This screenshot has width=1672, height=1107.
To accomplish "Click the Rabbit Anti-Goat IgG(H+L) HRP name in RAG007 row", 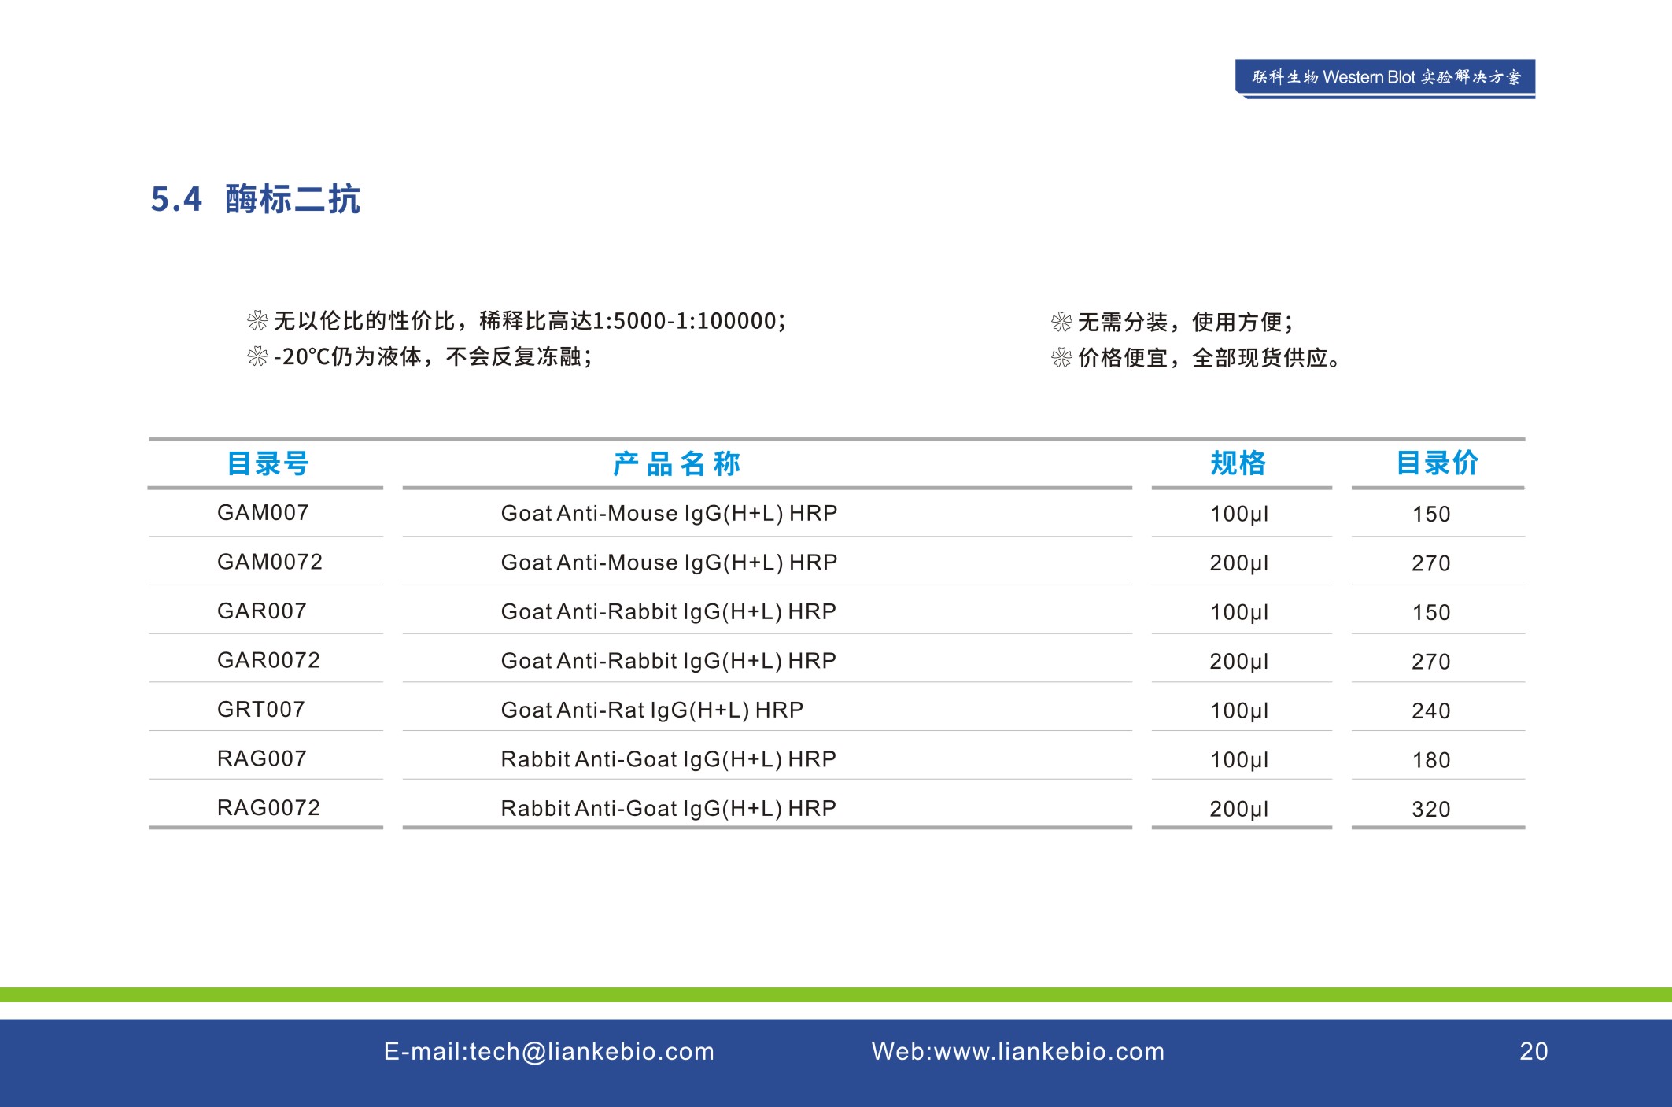I will point(668,759).
